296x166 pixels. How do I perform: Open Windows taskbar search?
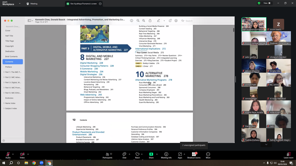[x=11, y=163]
